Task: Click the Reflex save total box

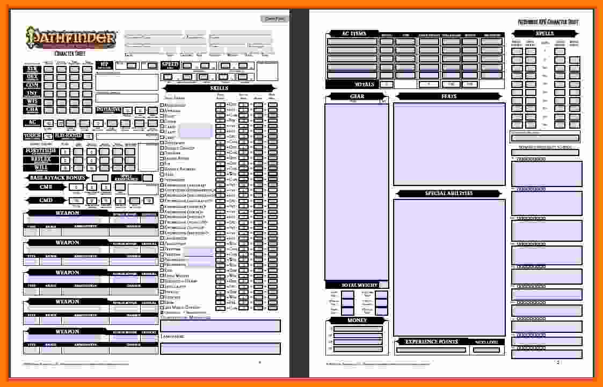Action: [x=65, y=160]
